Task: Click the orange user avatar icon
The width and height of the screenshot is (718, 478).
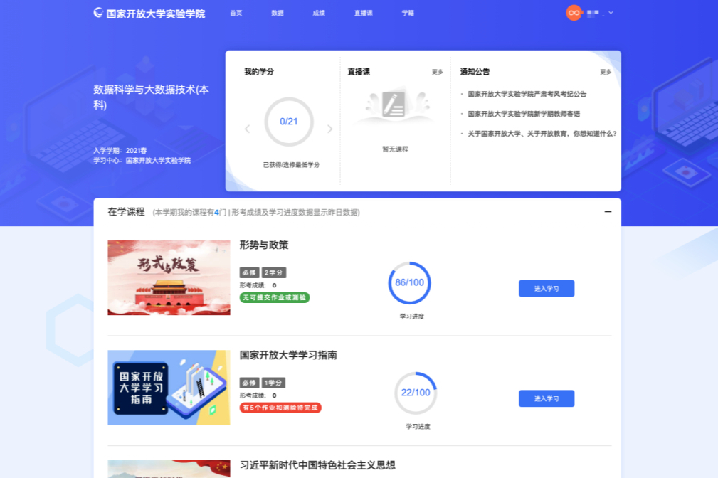Action: [x=574, y=13]
